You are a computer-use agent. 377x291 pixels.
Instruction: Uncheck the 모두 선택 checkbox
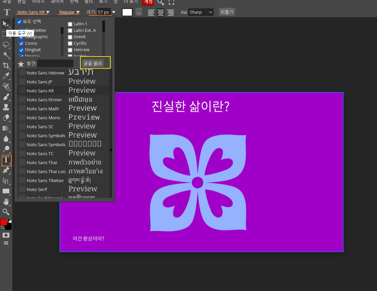[x=19, y=22]
